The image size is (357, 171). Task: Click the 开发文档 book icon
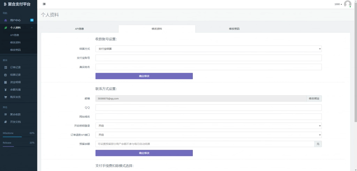(x=6, y=122)
